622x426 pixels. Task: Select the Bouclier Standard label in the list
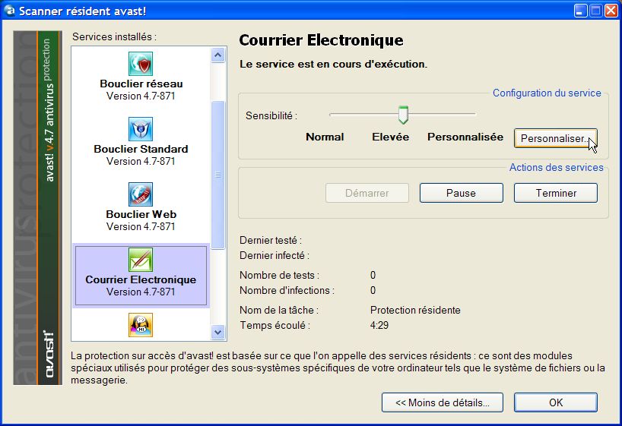141,149
